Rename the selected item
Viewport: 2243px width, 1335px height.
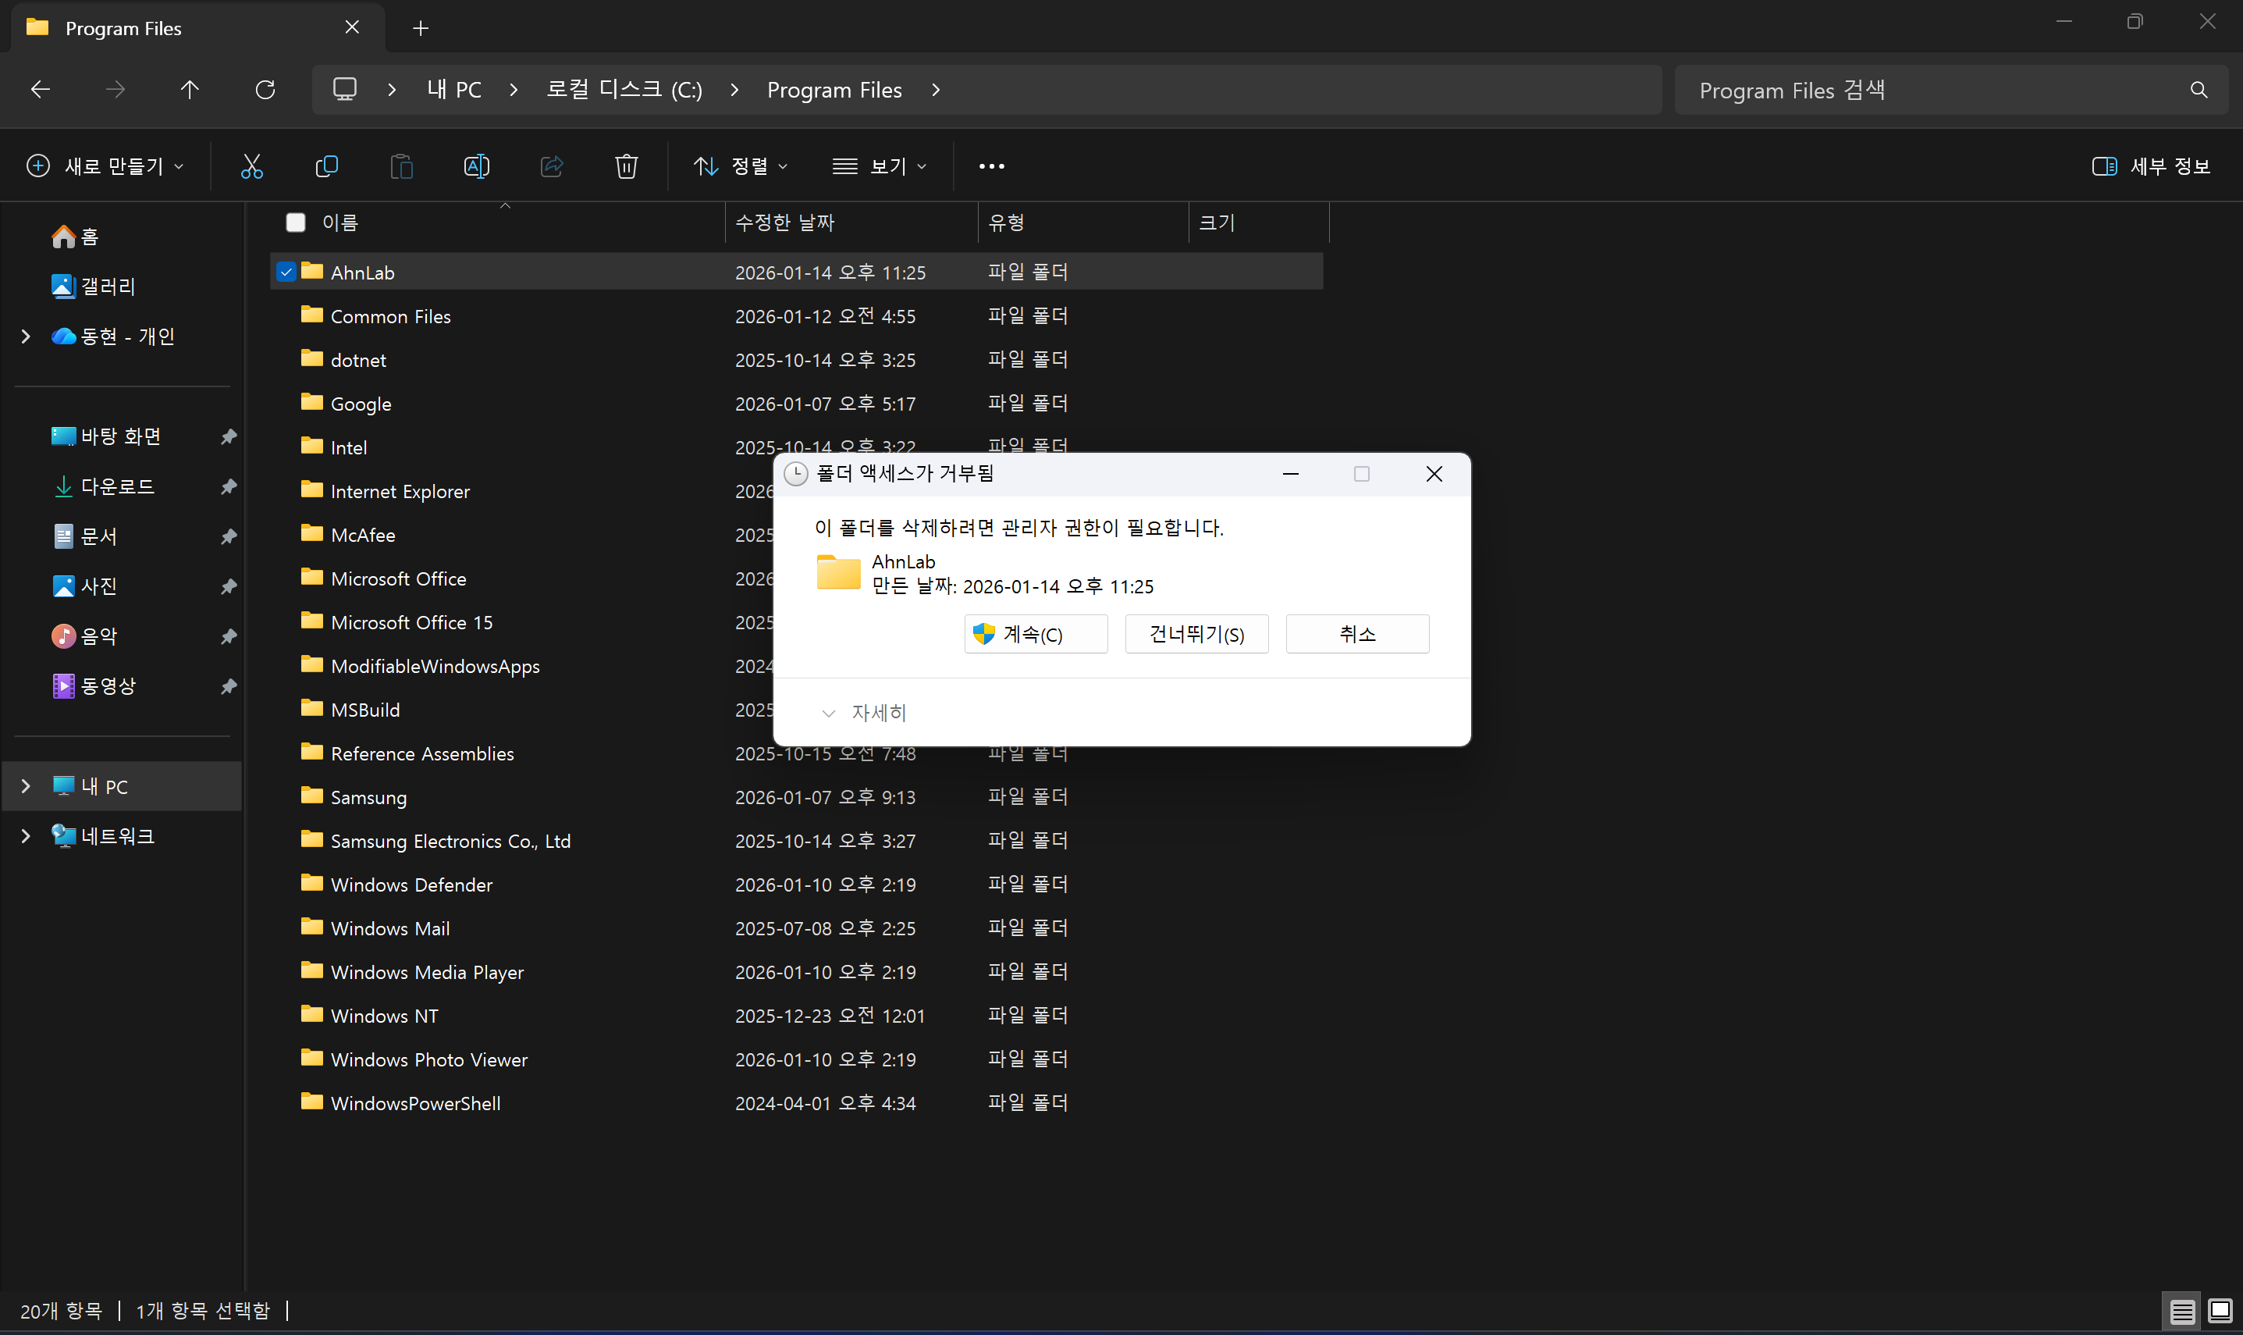coord(477,166)
